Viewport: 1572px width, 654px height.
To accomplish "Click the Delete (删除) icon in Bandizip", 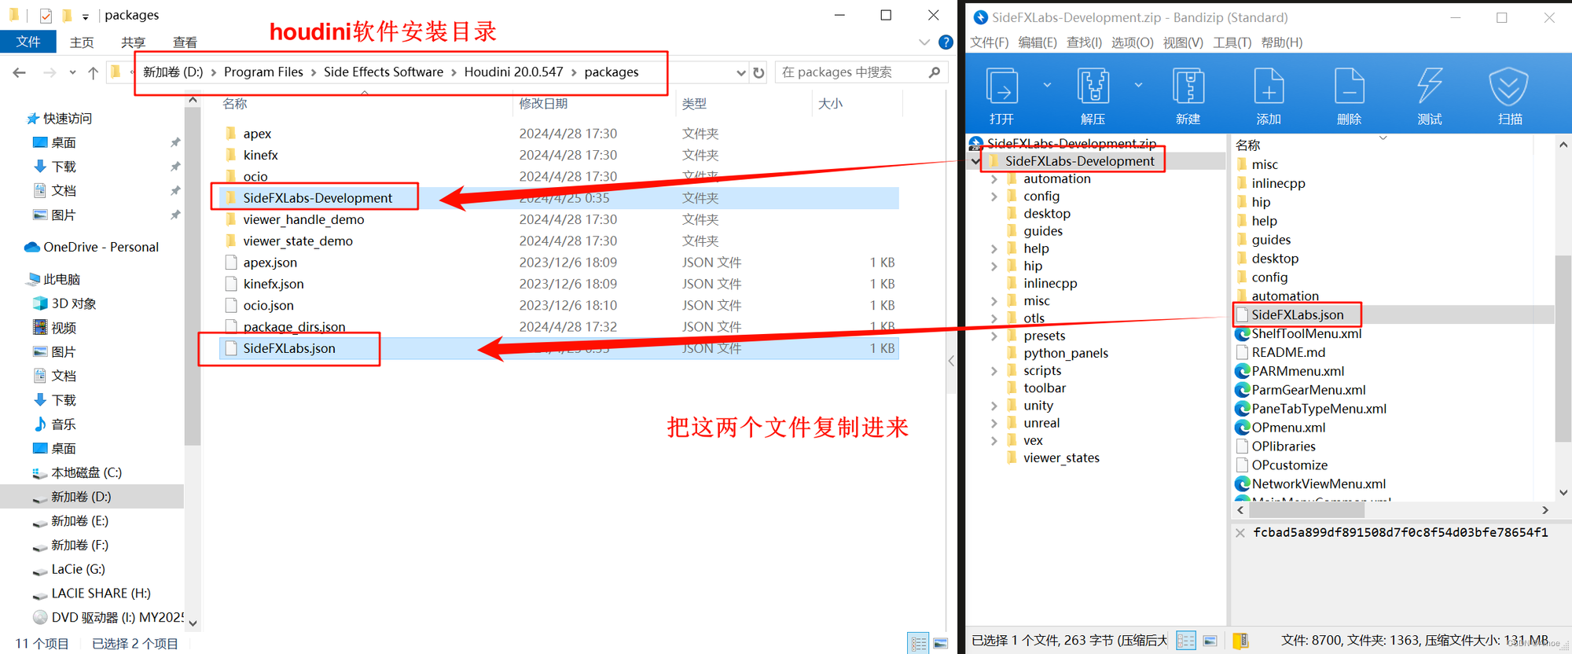I will pyautogui.click(x=1350, y=86).
